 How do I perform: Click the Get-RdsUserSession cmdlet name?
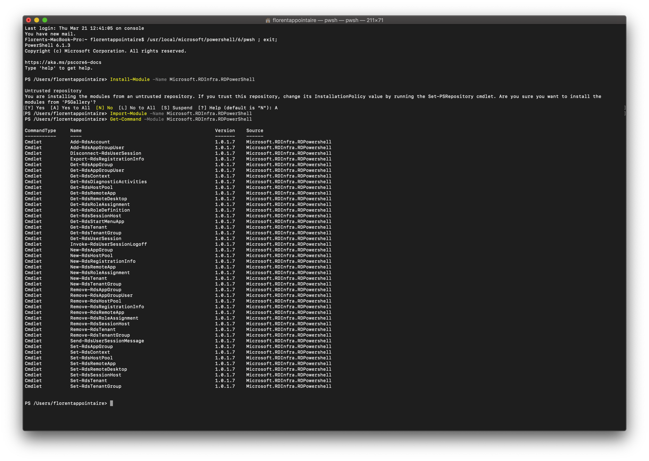coord(96,238)
